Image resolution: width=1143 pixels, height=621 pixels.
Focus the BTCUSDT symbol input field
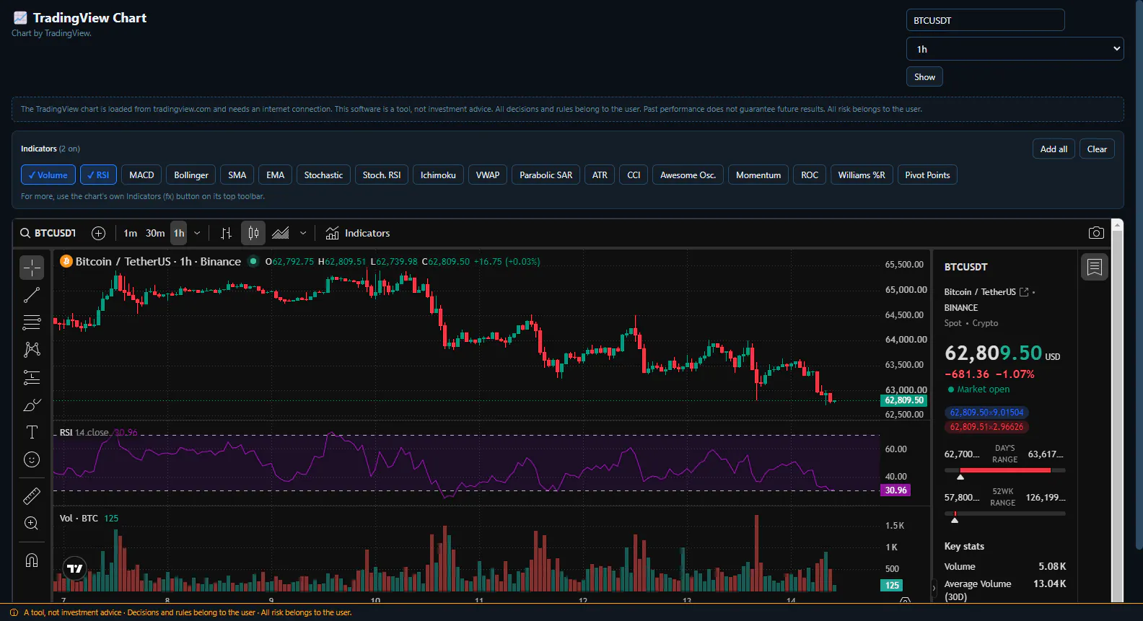pos(985,20)
